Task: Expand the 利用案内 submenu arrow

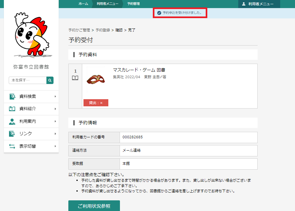Action: click(55, 121)
